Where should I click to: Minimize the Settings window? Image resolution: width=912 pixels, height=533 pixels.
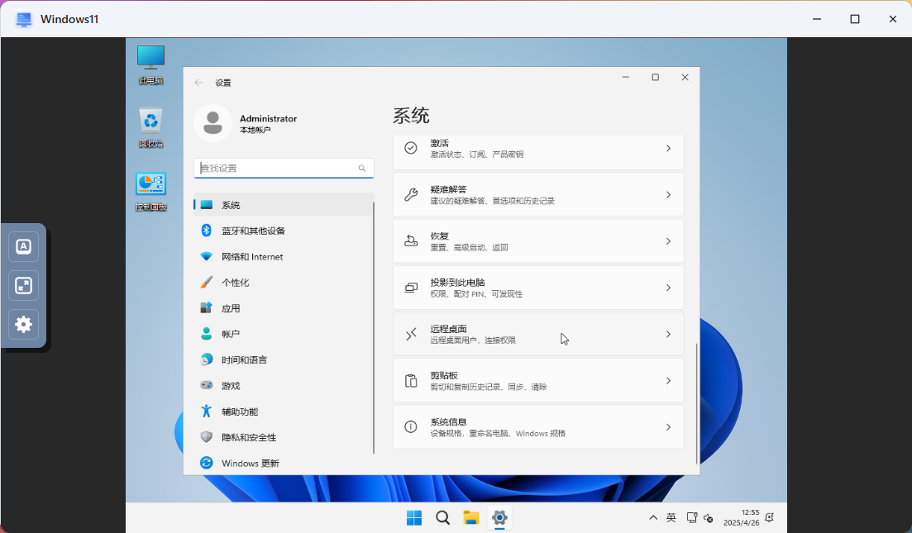click(626, 78)
